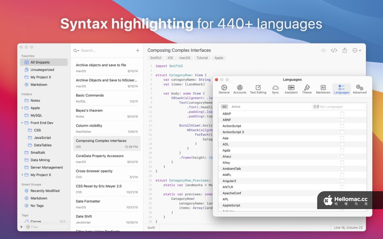Open the search options magnifier dropdown
Image resolution: width=383 pixels, height=239 pixels.
tap(76, 50)
